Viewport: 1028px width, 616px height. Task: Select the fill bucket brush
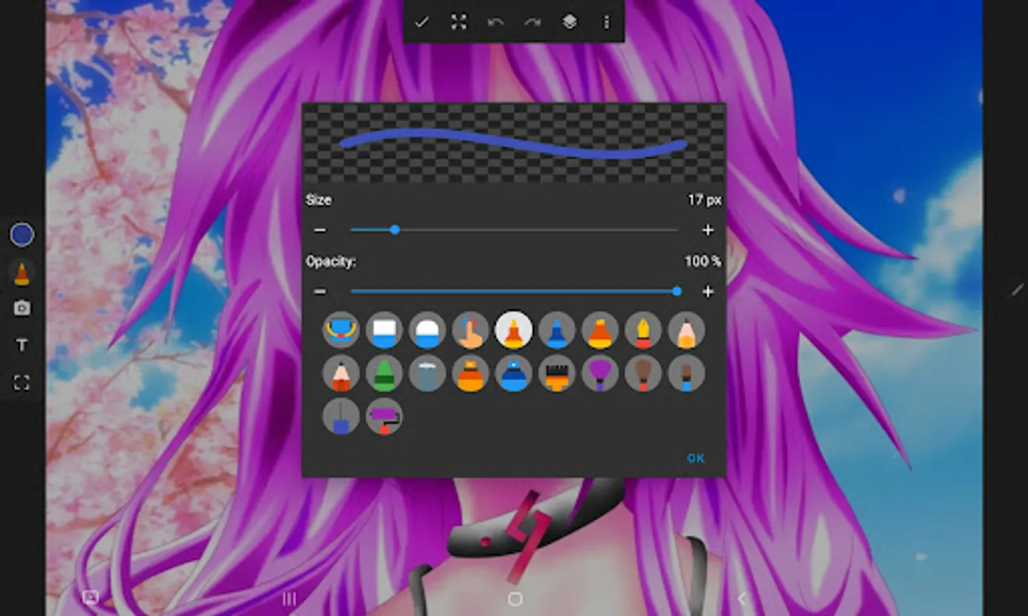click(x=341, y=331)
